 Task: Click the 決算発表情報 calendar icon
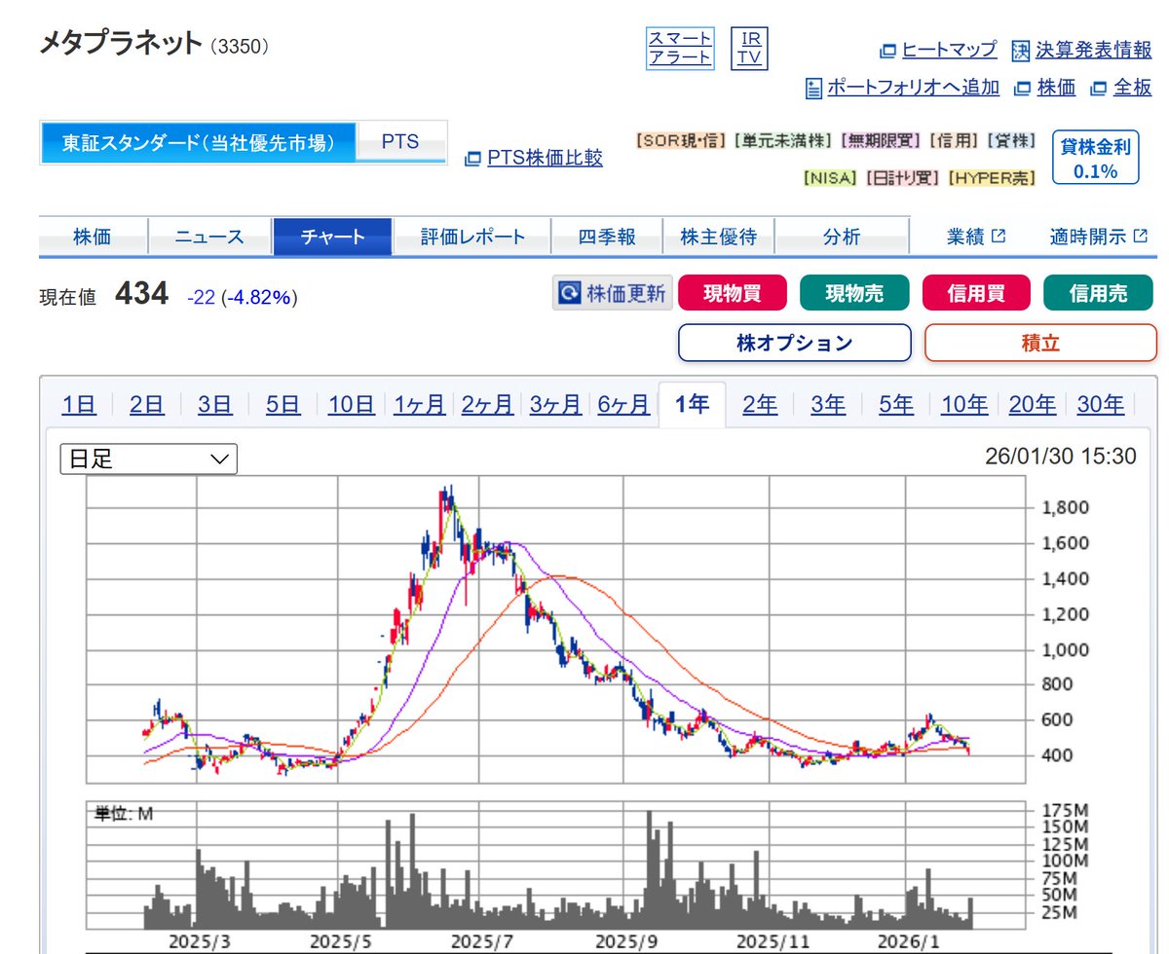[1021, 51]
